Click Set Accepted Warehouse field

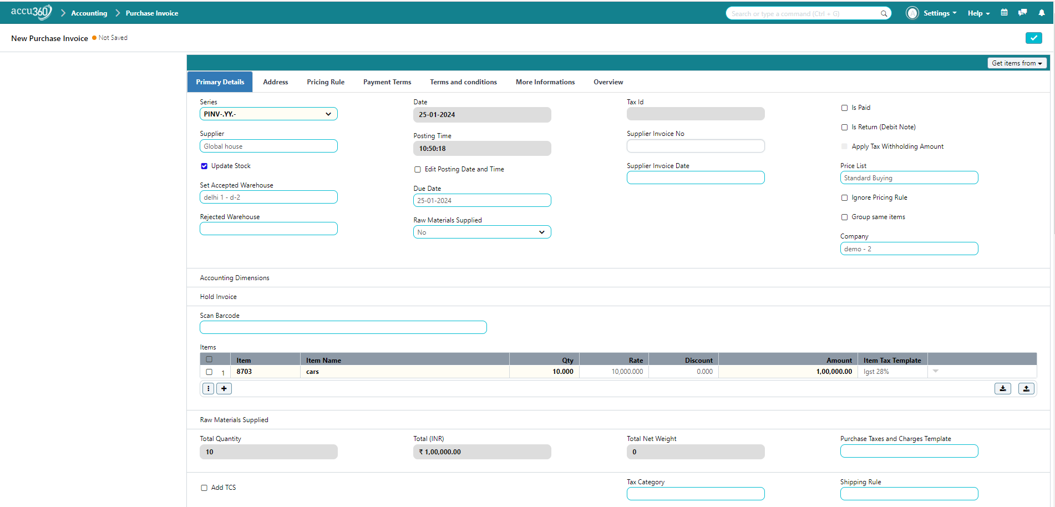(x=268, y=197)
